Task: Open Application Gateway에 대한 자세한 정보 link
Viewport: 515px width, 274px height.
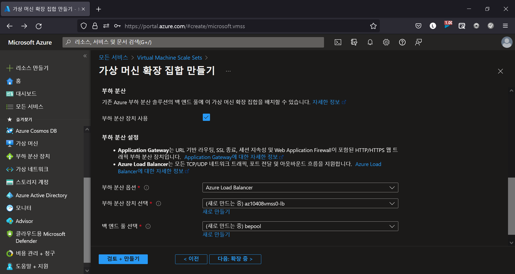Action: pyautogui.click(x=234, y=157)
